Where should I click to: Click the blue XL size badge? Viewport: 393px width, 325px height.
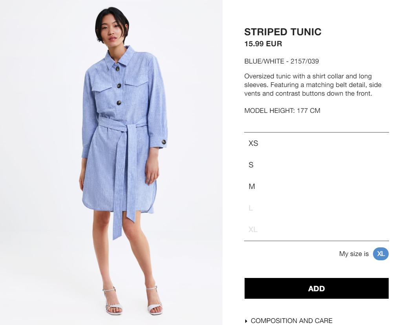[x=381, y=254]
